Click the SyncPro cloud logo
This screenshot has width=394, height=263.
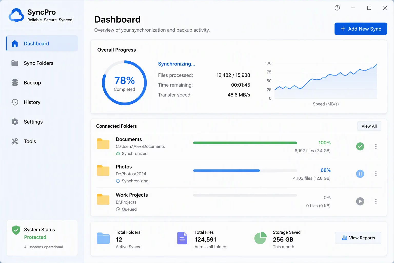point(16,15)
